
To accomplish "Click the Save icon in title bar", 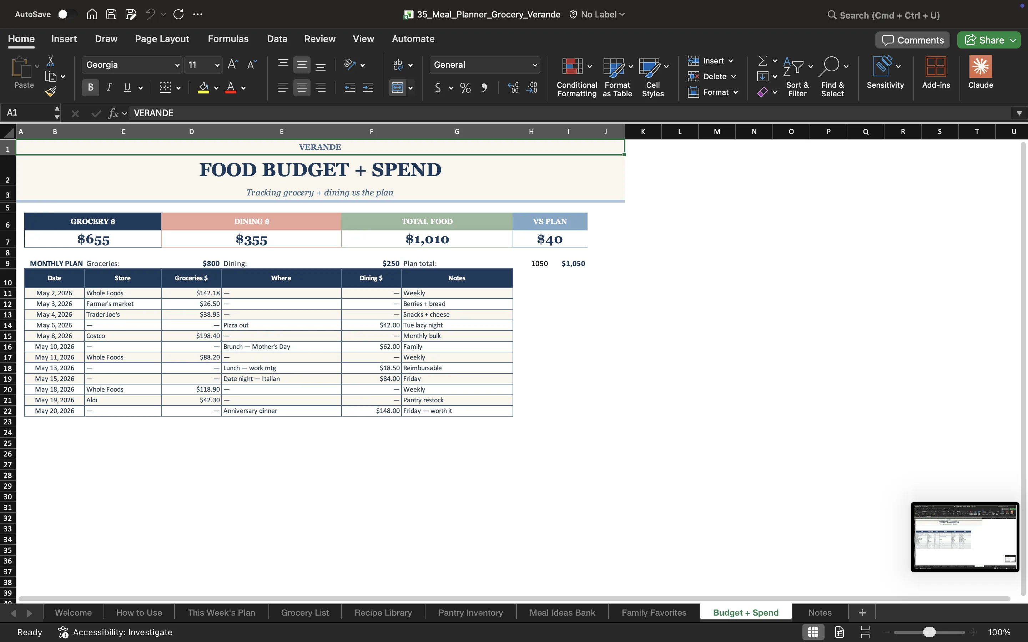I will [111, 14].
